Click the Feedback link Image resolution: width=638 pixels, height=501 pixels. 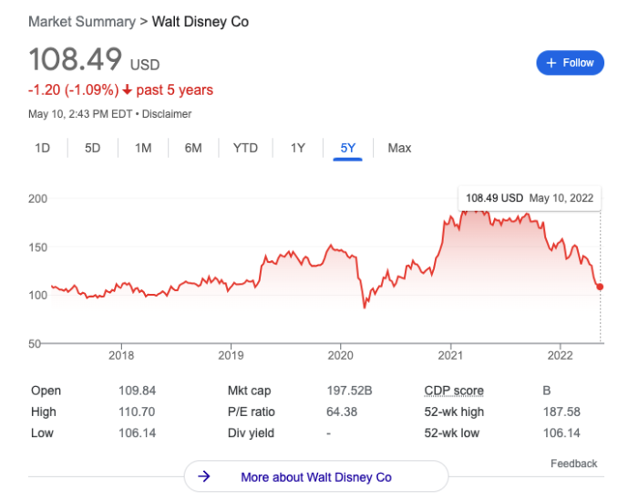[573, 464]
